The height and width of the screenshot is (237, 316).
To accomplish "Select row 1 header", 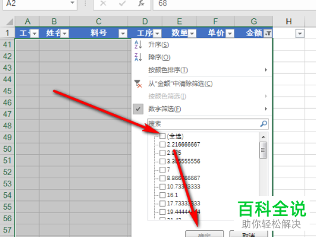I will pos(8,33).
